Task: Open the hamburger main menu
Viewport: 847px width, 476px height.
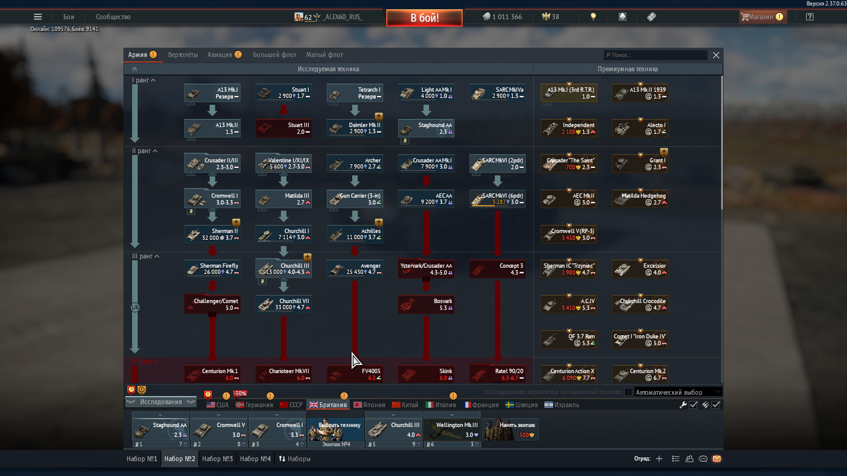Action: click(x=38, y=17)
